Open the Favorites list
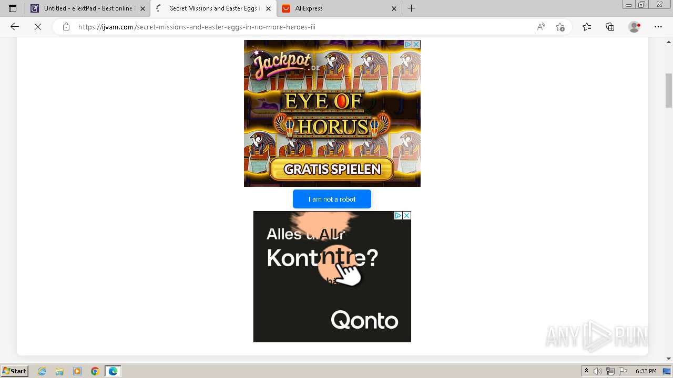This screenshot has width=673, height=378. coord(587,27)
